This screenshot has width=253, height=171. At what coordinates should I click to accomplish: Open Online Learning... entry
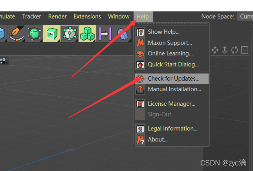172,53
